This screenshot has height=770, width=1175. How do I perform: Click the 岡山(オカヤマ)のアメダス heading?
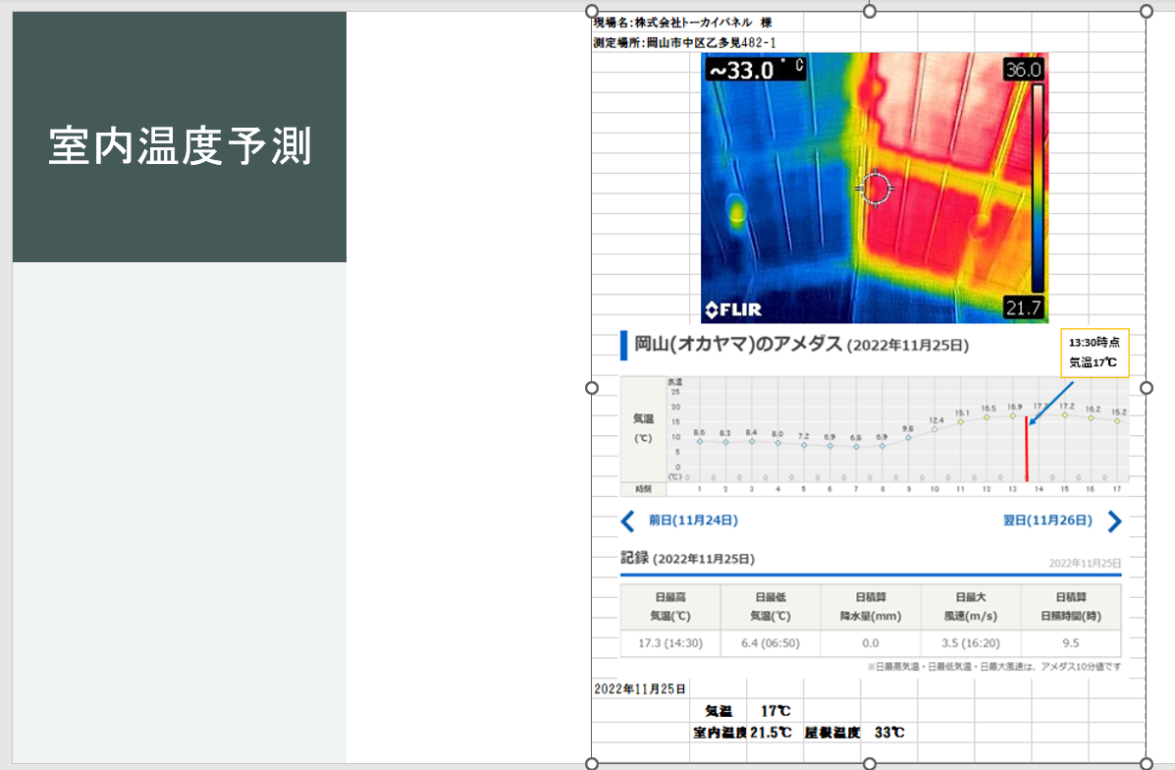[738, 344]
